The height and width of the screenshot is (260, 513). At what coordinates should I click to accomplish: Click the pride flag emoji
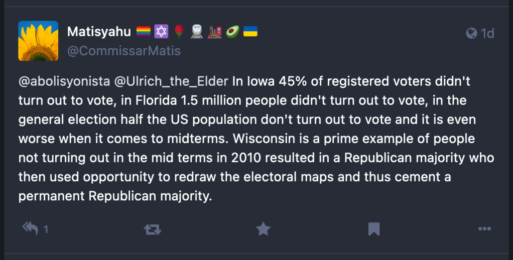143,32
